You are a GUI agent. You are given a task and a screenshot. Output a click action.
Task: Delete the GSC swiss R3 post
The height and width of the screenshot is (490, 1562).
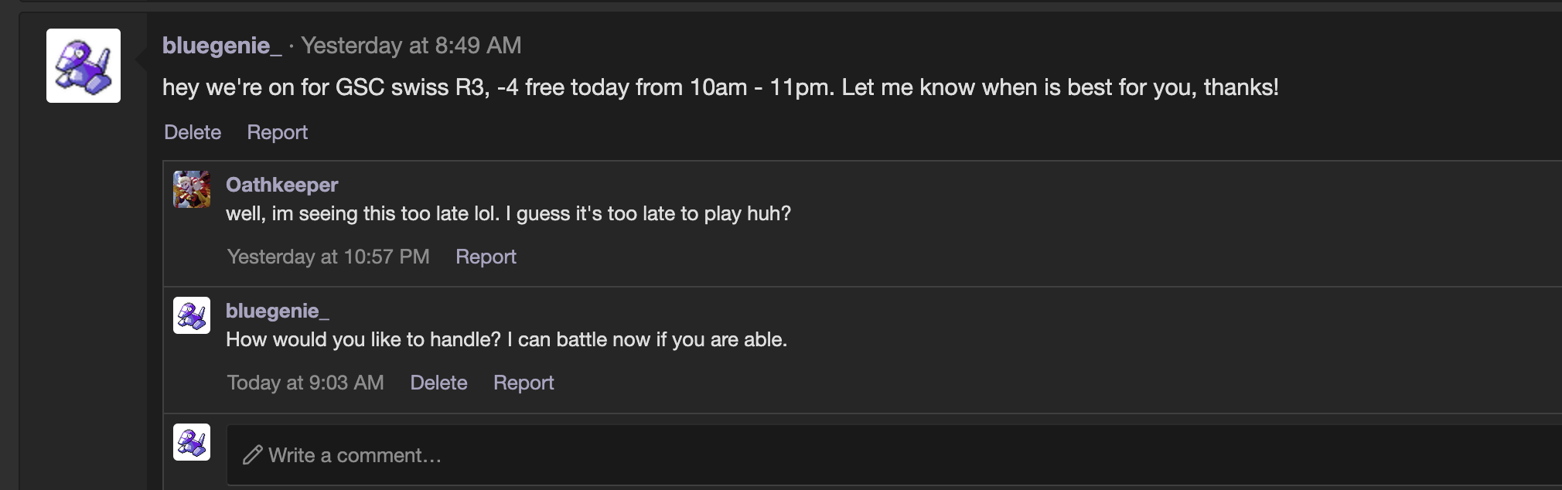(193, 132)
